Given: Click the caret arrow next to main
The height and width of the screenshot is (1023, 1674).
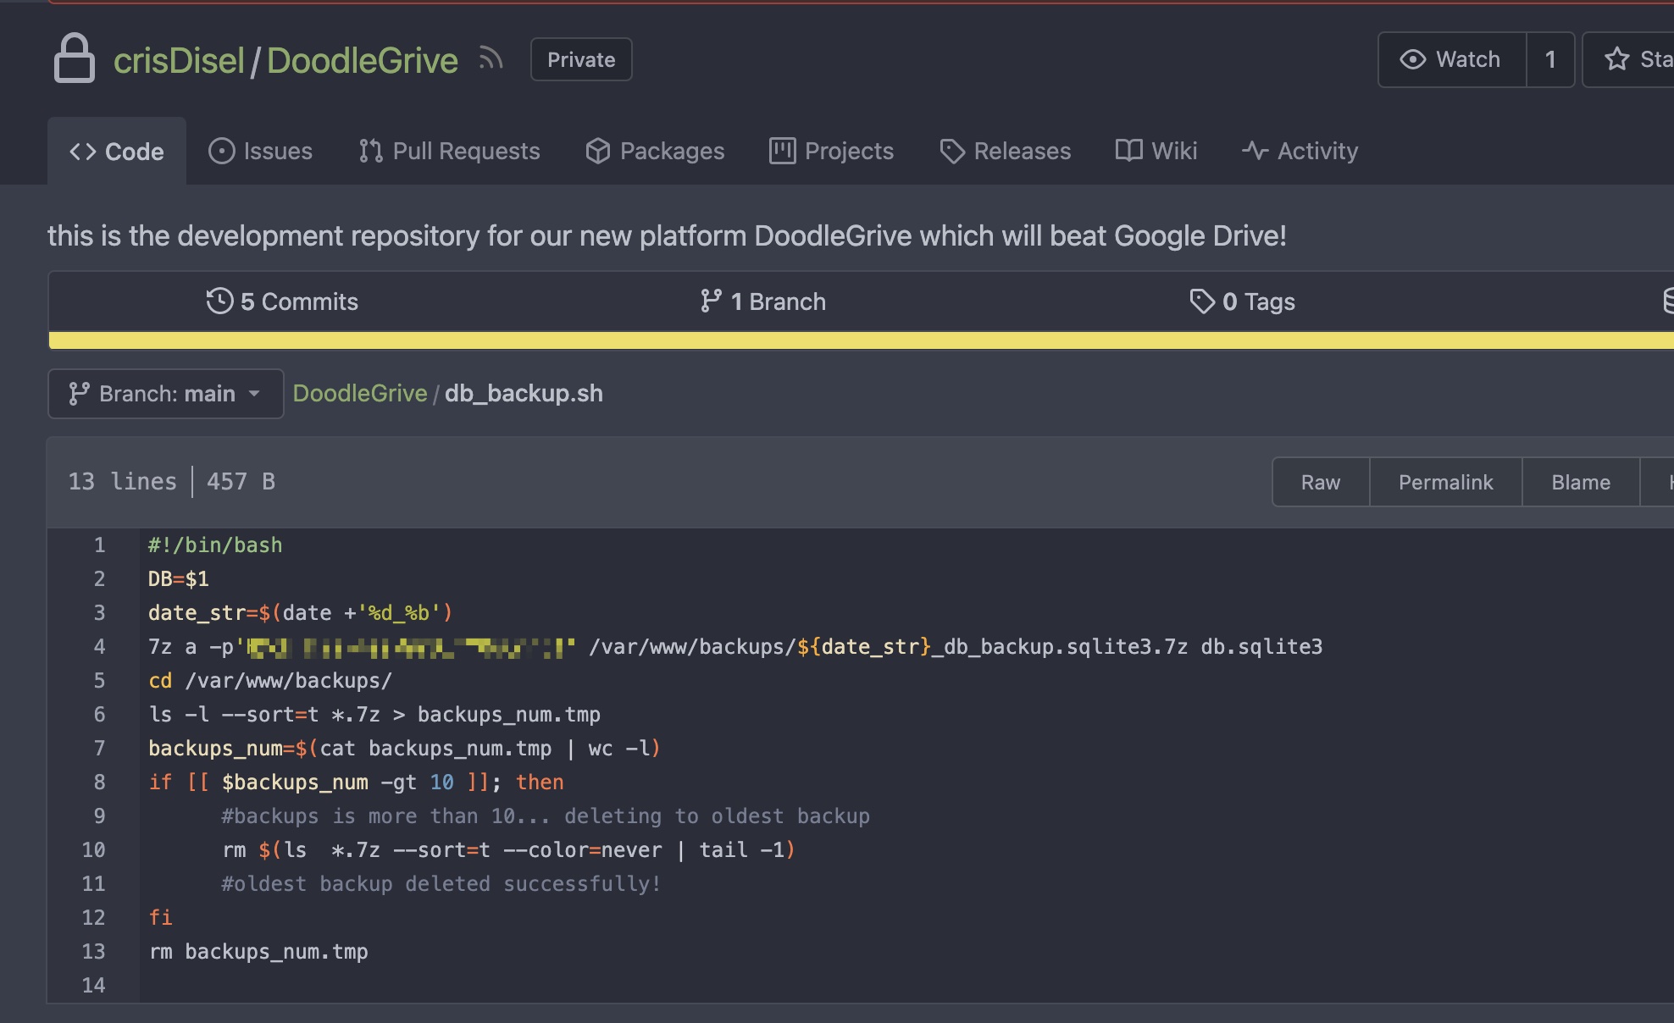Looking at the screenshot, I should point(254,394).
